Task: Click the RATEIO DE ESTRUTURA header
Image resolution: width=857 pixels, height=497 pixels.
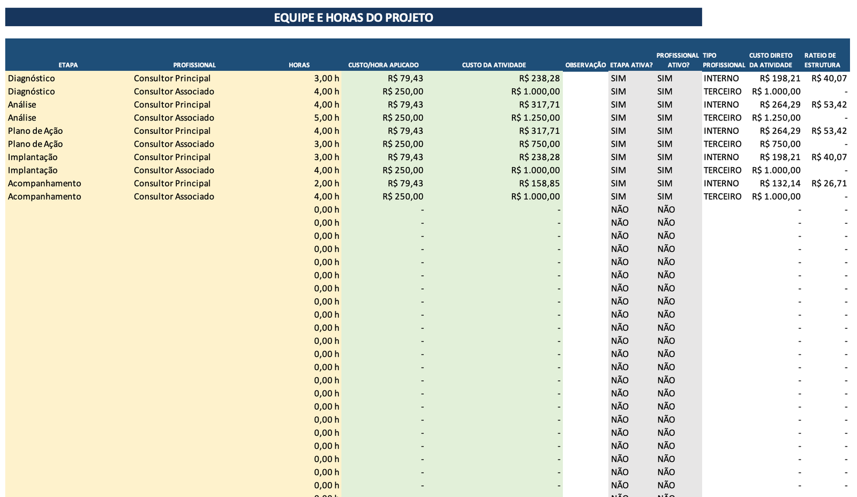Action: point(822,60)
